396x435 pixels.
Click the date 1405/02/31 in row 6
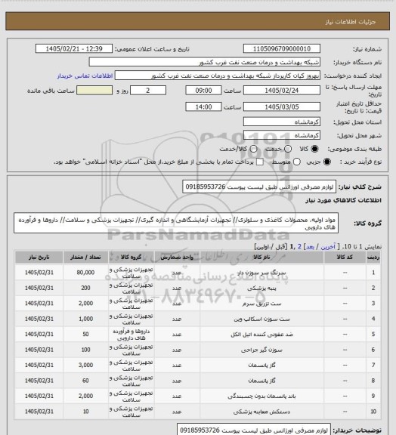click(39, 350)
